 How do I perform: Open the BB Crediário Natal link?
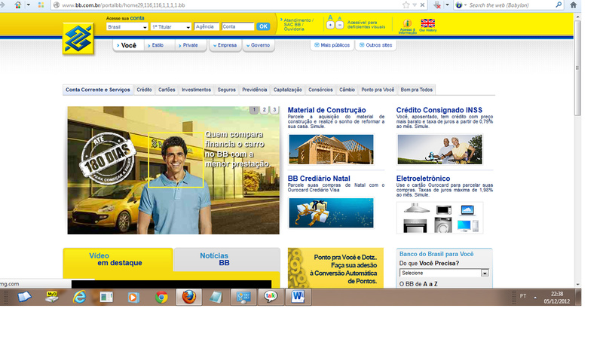319,179
